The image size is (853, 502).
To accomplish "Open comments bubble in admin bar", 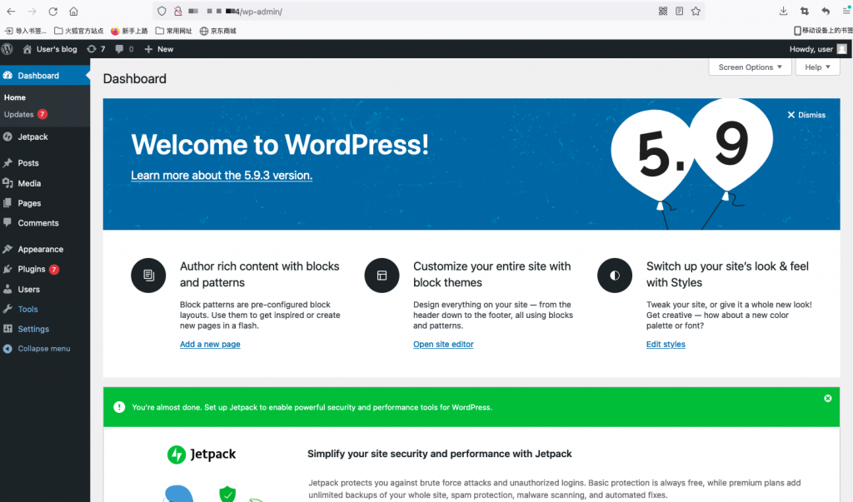I will click(125, 49).
